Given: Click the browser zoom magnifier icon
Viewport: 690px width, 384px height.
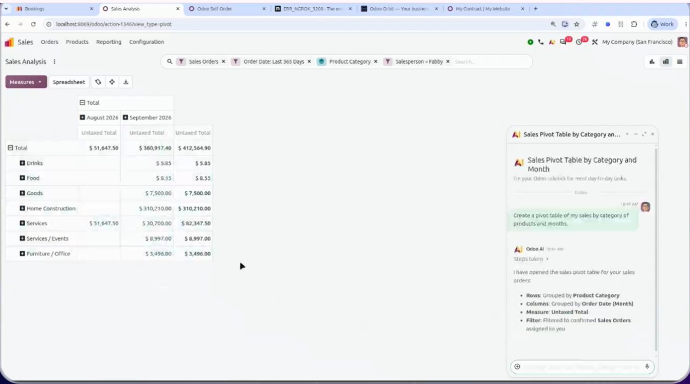Looking at the screenshot, I should 553,24.
